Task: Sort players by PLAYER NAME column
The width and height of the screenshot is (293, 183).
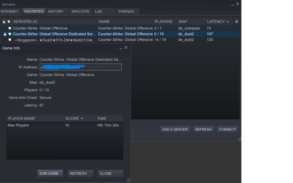Action: (x=21, y=119)
